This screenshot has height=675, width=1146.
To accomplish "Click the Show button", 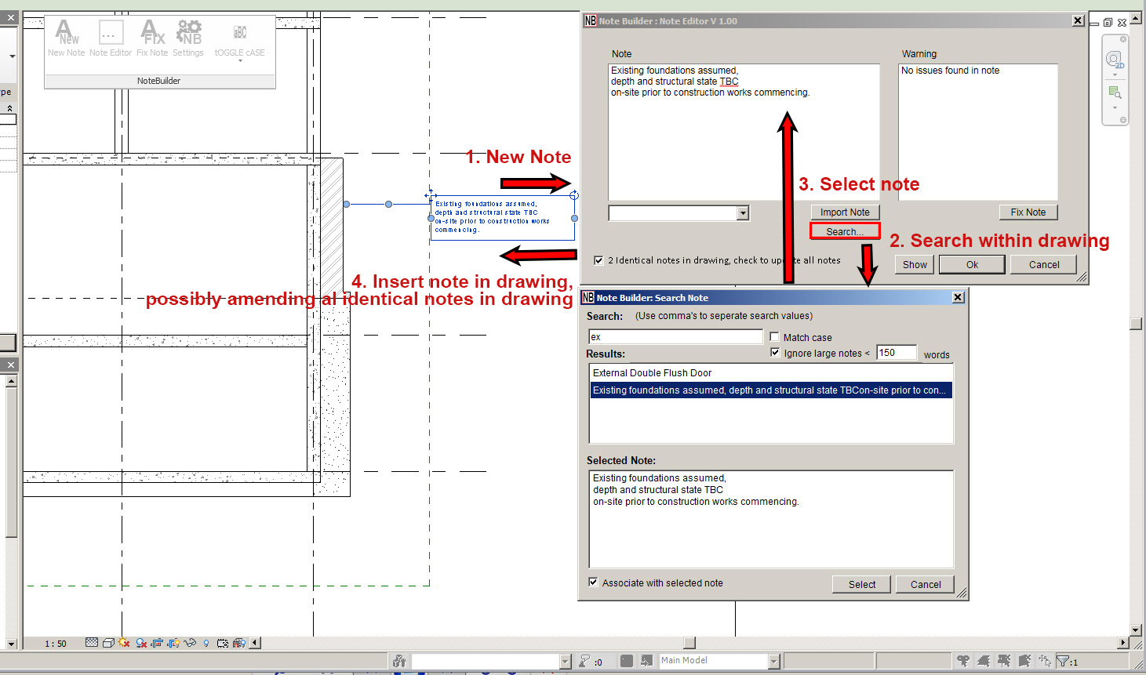I will pyautogui.click(x=915, y=265).
